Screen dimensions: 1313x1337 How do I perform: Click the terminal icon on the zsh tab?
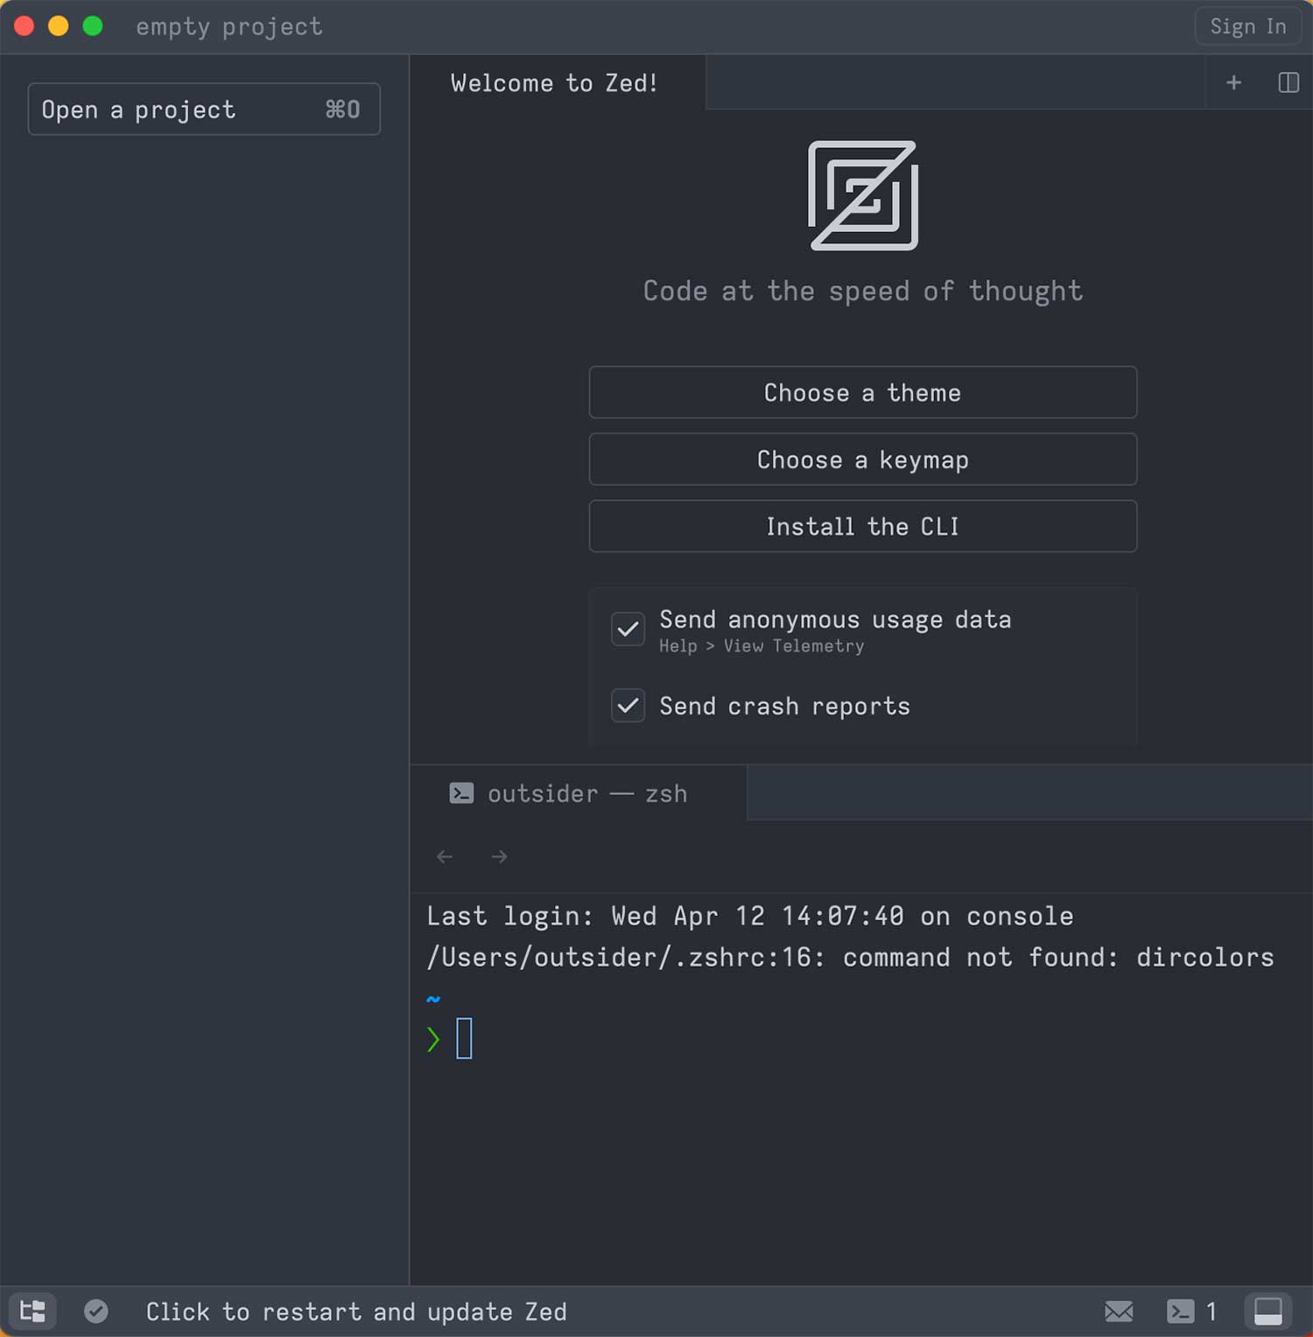point(461,793)
